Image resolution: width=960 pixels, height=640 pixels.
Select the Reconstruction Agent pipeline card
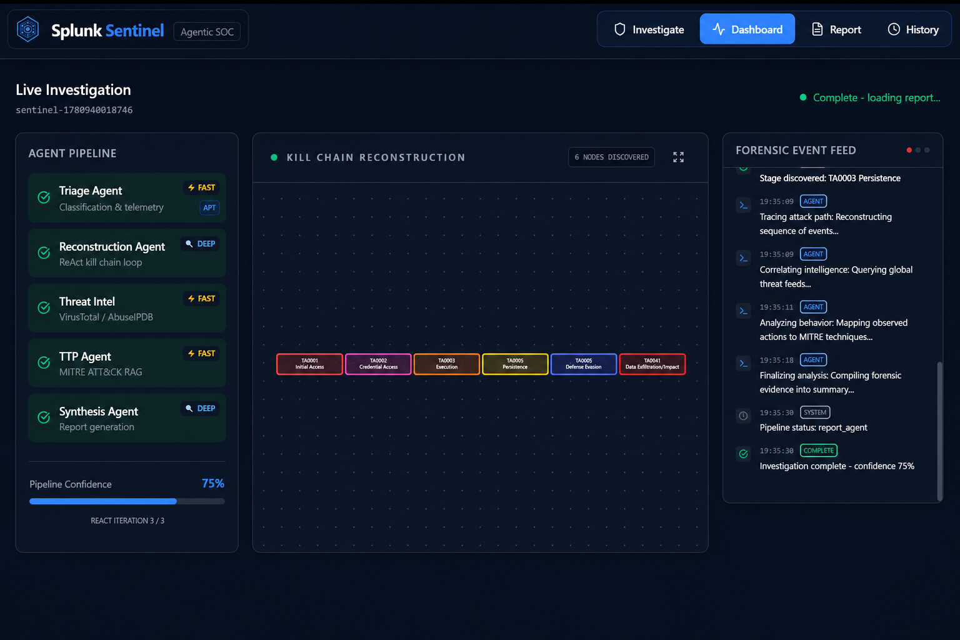click(x=127, y=253)
